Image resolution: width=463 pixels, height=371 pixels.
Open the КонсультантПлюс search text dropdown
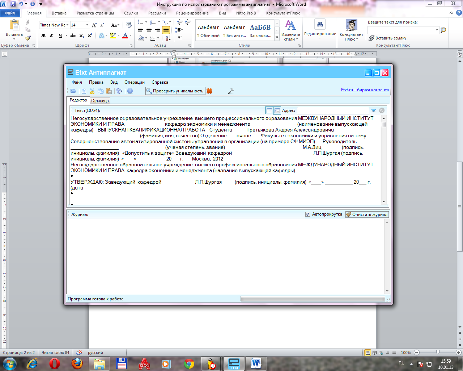coord(437,30)
